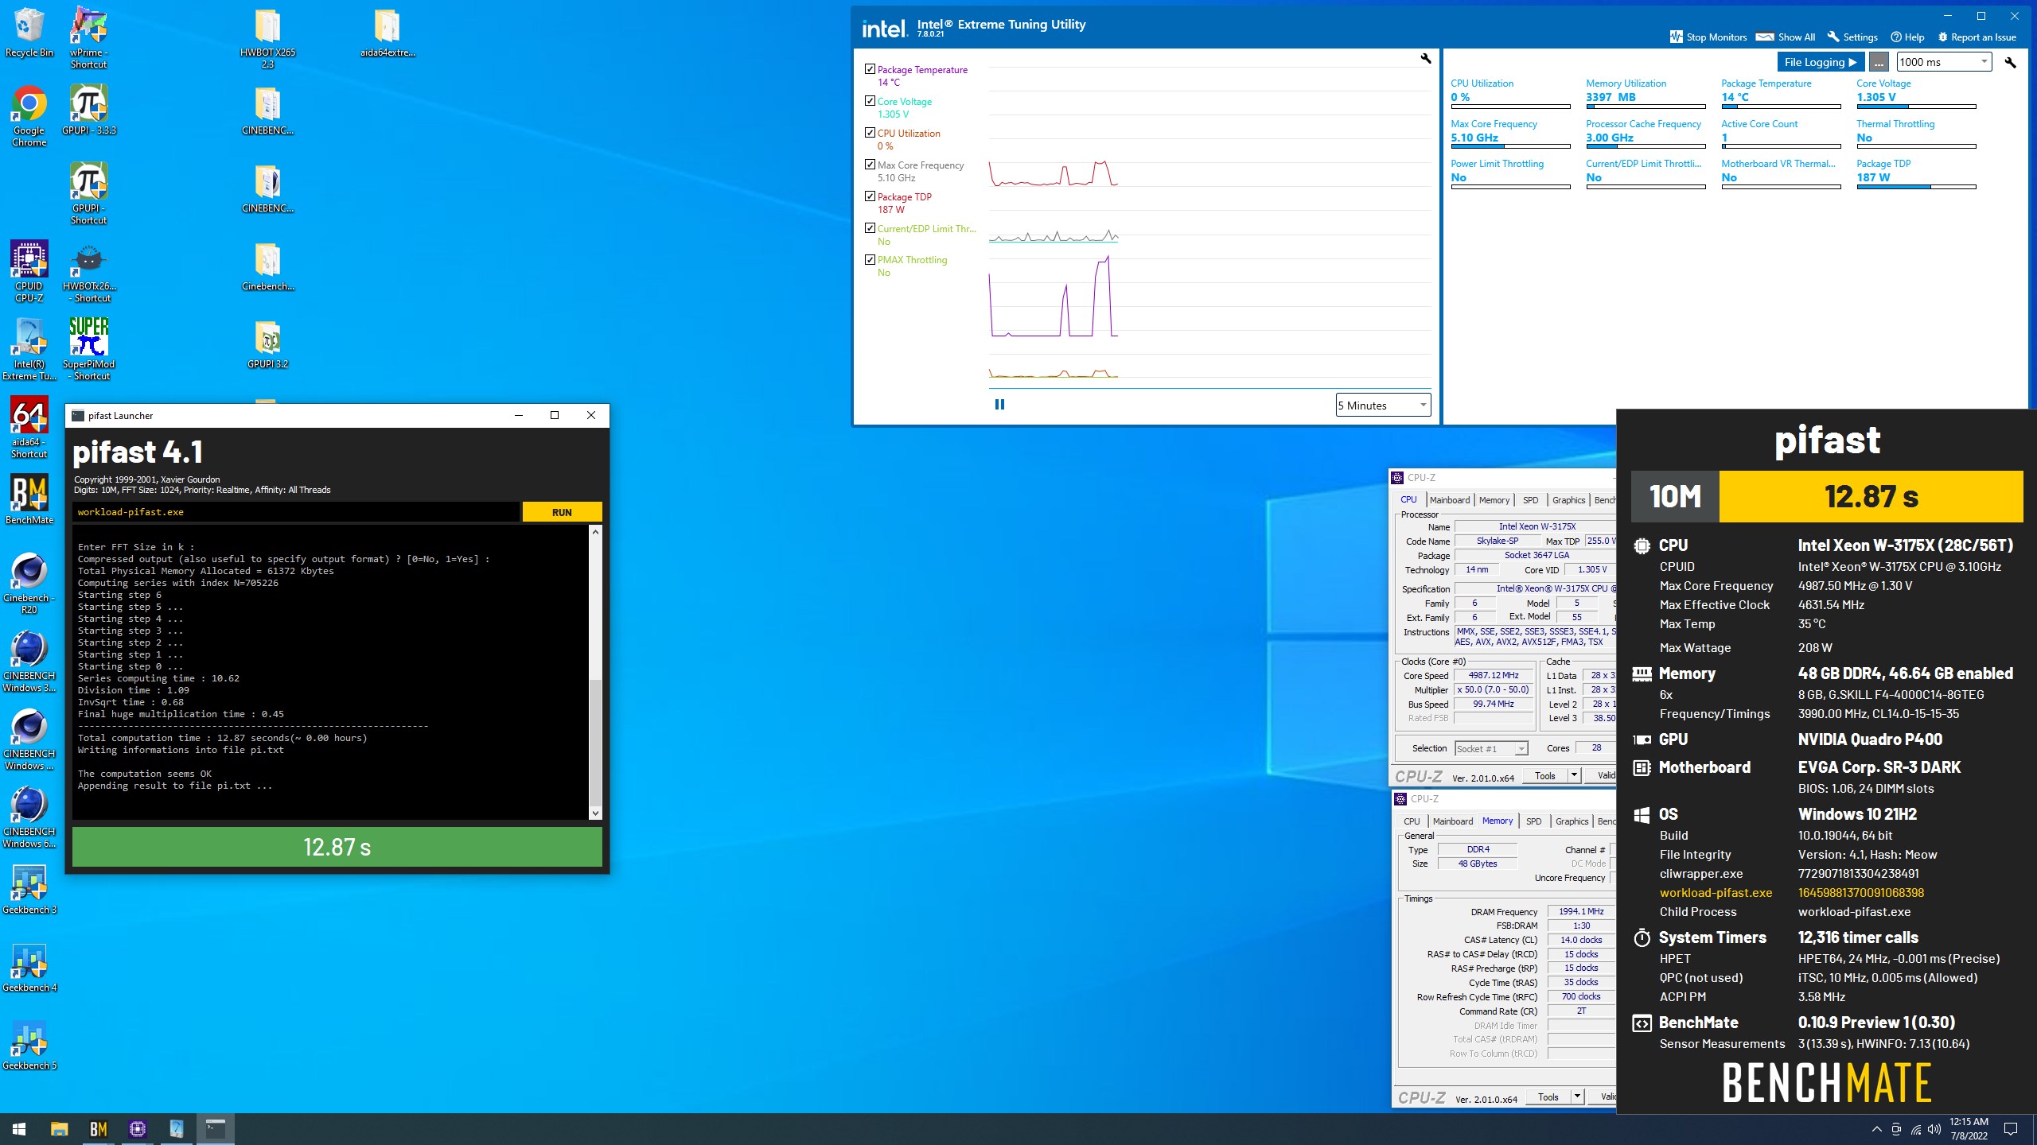Open the GPUPI - 3.3.3 desktop icon
The width and height of the screenshot is (2037, 1145).
click(x=88, y=110)
